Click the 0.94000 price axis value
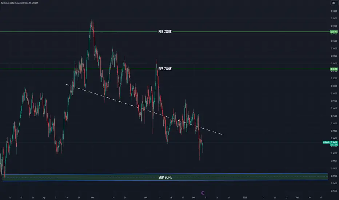The width and height of the screenshot is (339, 200). pyautogui.click(x=334, y=11)
